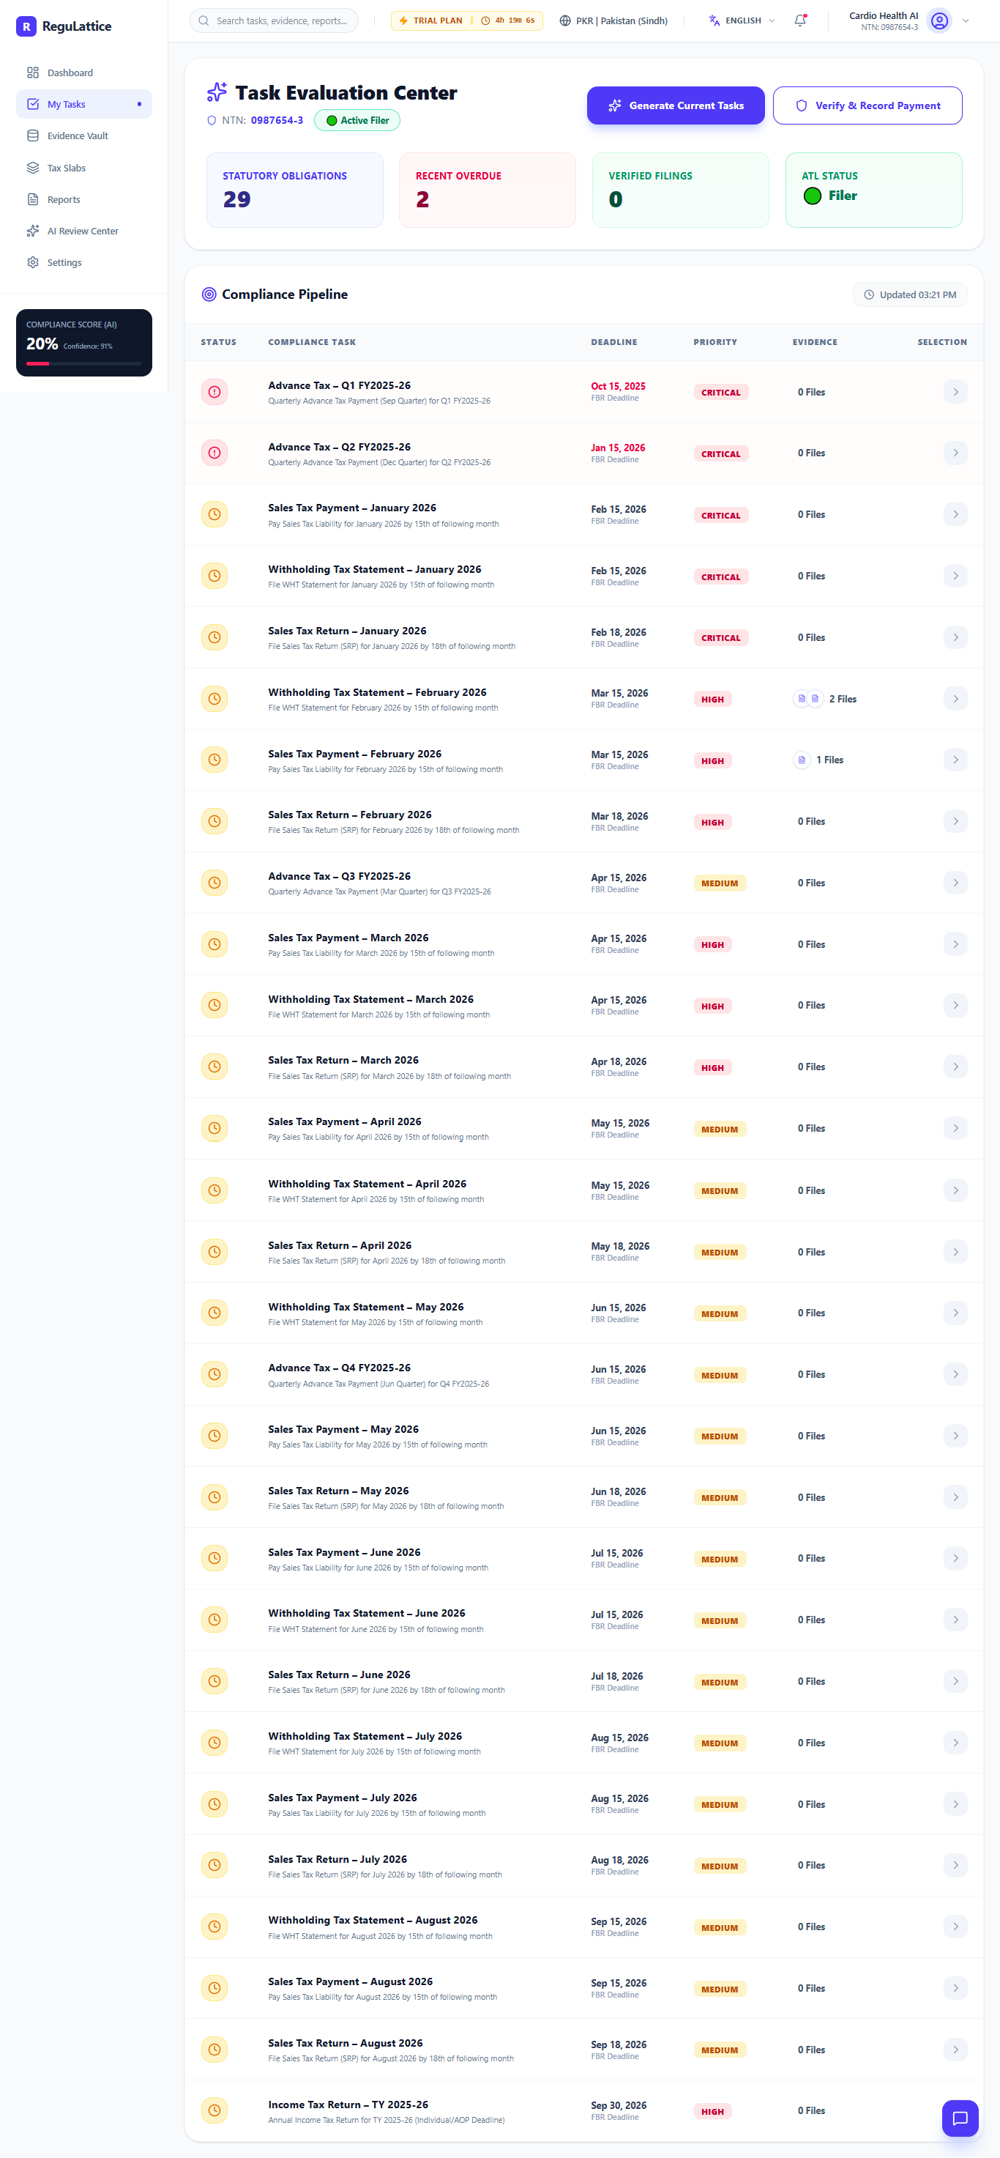Expand Sales Tax Return January 2026 row chevron

coord(955,637)
